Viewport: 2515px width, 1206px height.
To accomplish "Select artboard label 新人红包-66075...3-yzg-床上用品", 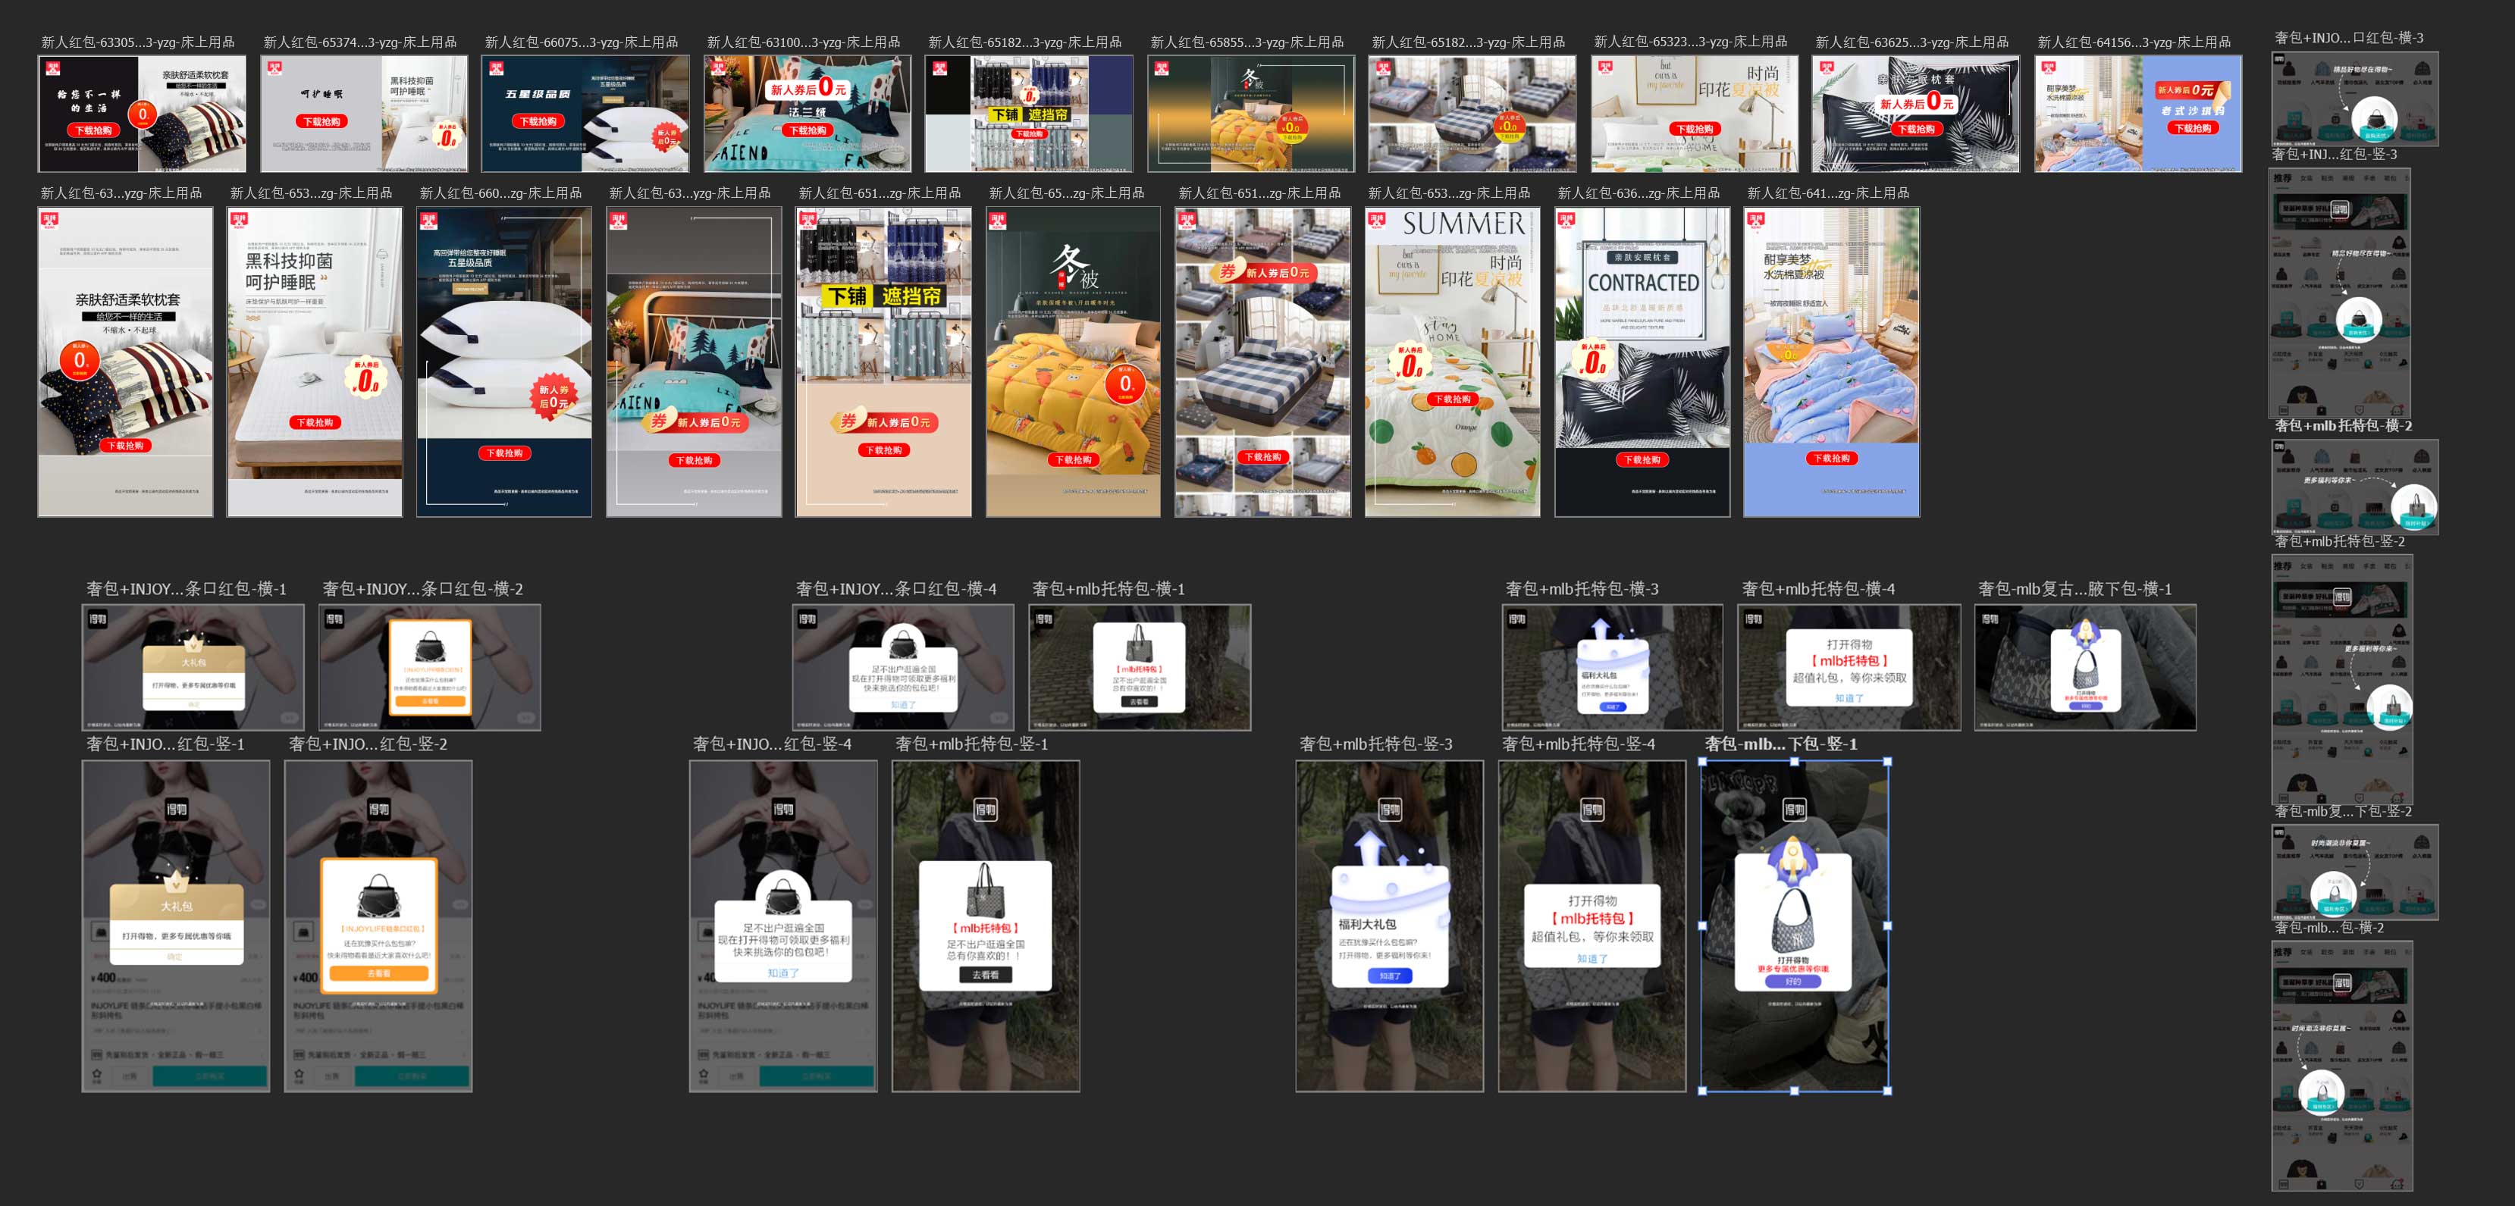I will click(582, 42).
